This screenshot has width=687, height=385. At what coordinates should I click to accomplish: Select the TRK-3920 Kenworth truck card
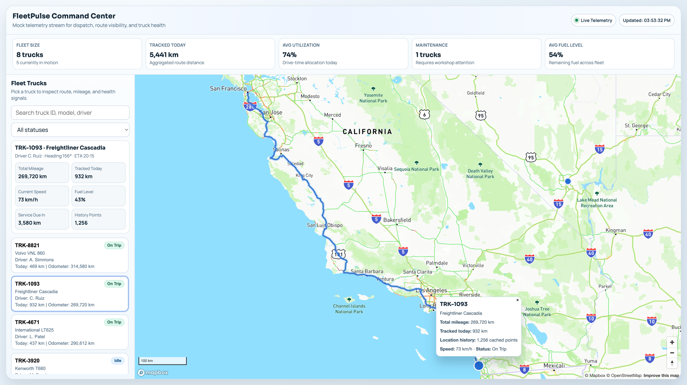(70, 364)
